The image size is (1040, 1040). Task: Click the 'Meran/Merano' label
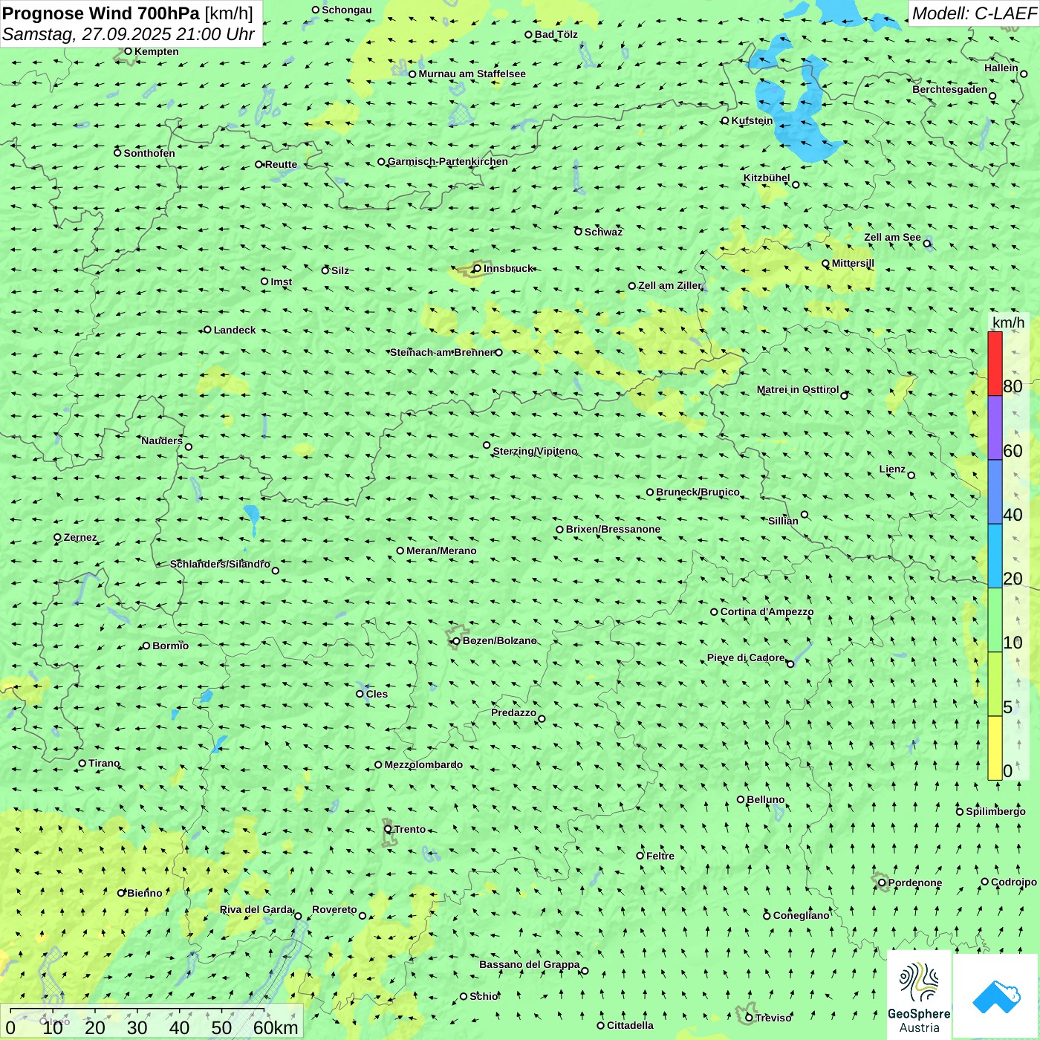click(441, 550)
